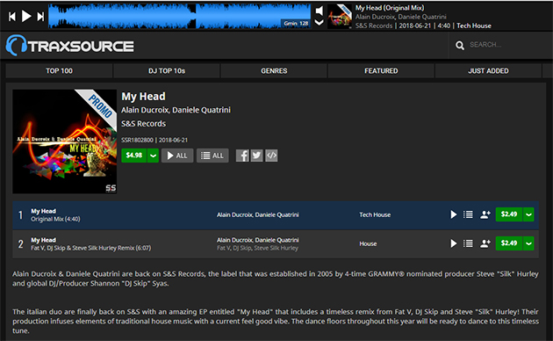The image size is (553, 341).
Task: Select the catalog text 'SSR1802800 | 2018-06-21'
Action: tap(154, 140)
